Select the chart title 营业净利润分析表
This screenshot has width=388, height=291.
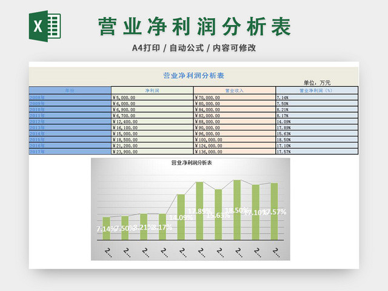coord(192,162)
